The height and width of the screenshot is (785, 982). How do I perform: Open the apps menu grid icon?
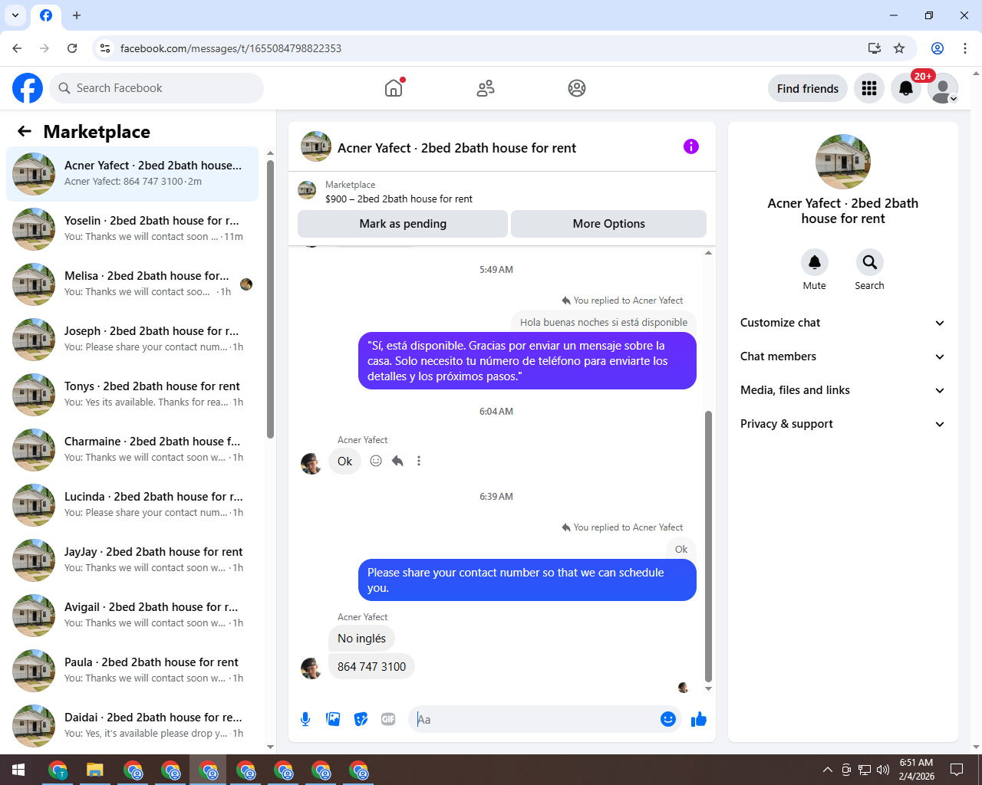[x=869, y=88]
